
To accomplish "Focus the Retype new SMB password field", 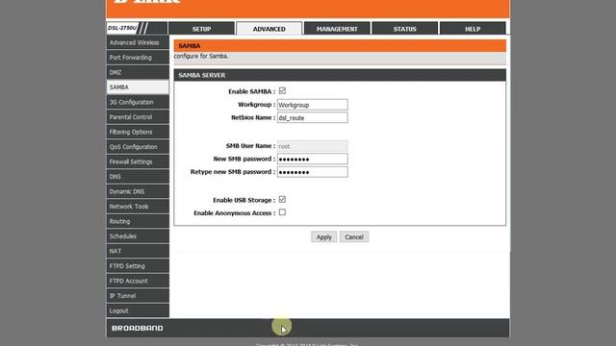I will click(312, 172).
